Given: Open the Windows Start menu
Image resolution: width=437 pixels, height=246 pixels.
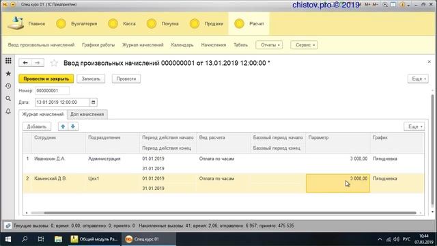Looking at the screenshot, I should 8,239.
